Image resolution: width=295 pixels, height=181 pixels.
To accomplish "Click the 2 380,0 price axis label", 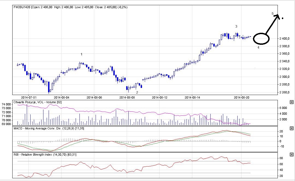I will [x=284, y=46].
